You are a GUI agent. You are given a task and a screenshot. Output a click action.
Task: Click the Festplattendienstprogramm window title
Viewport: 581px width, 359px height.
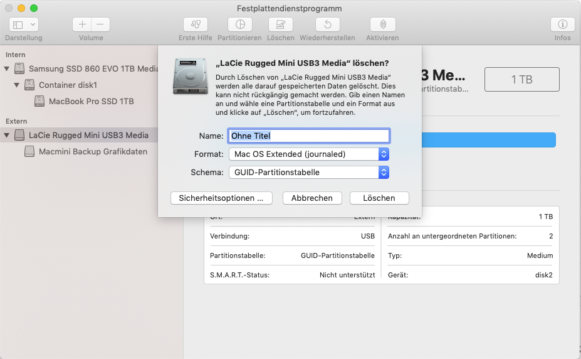tap(290, 8)
